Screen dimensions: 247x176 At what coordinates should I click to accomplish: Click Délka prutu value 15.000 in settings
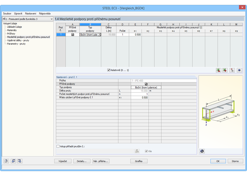pos(139,91)
